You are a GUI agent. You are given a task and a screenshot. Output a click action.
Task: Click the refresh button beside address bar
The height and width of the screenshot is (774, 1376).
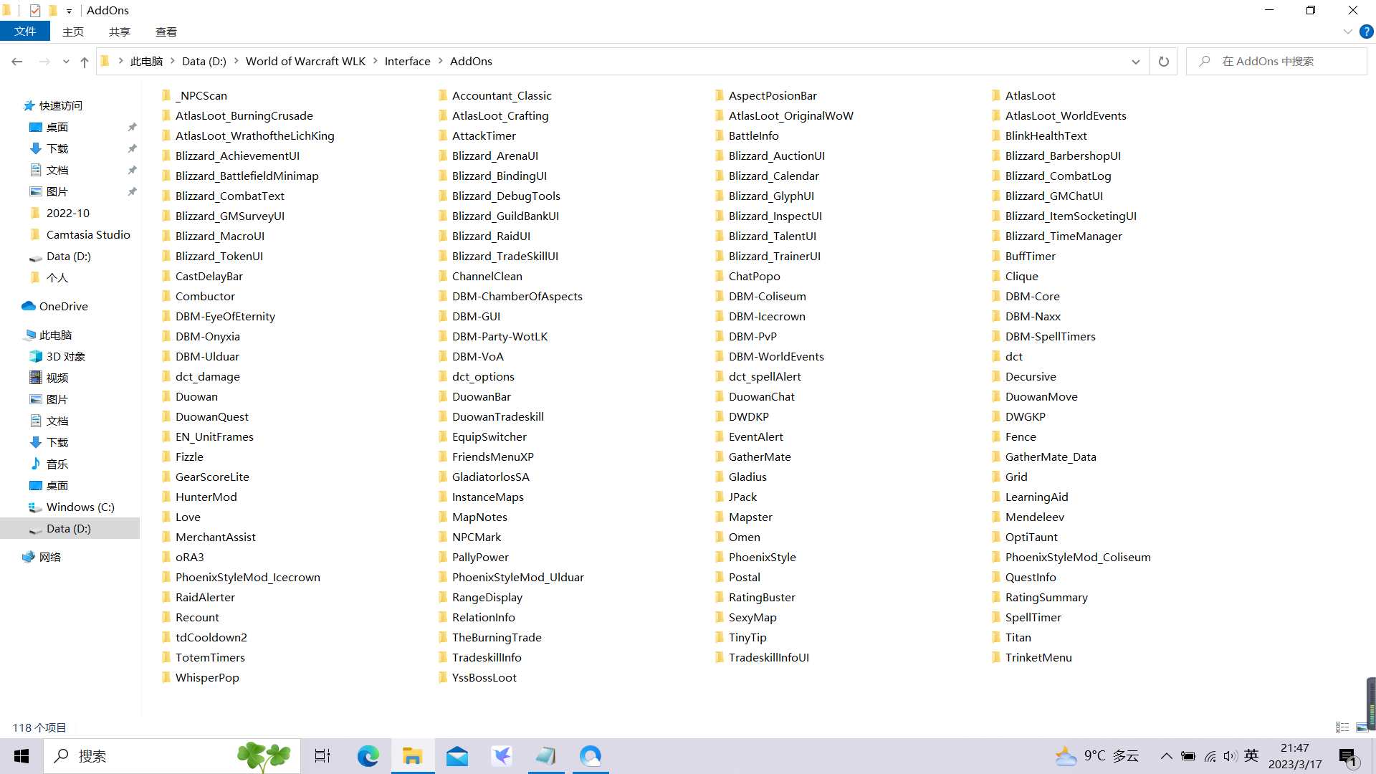(1163, 62)
